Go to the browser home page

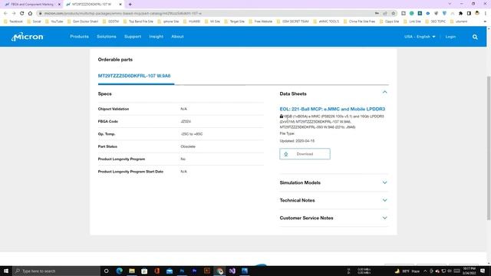(30, 14)
